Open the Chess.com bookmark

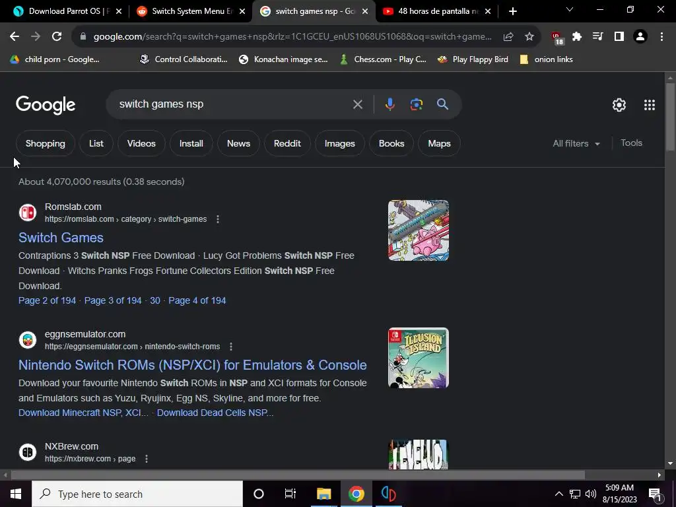(382, 59)
